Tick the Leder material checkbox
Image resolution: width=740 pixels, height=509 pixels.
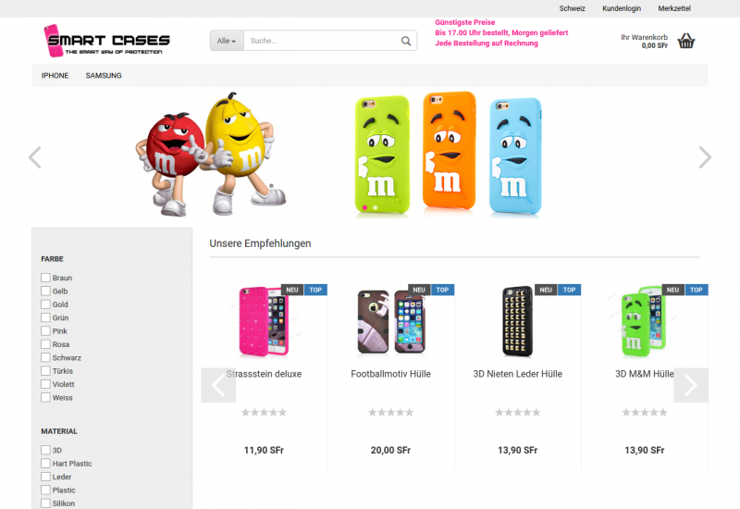point(45,477)
